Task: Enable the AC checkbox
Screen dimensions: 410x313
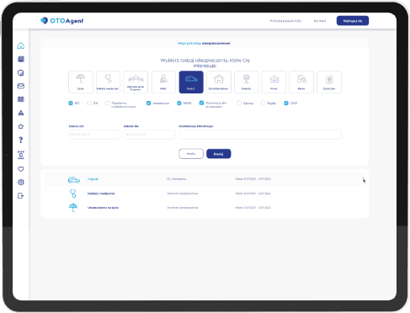Action: pyautogui.click(x=89, y=103)
